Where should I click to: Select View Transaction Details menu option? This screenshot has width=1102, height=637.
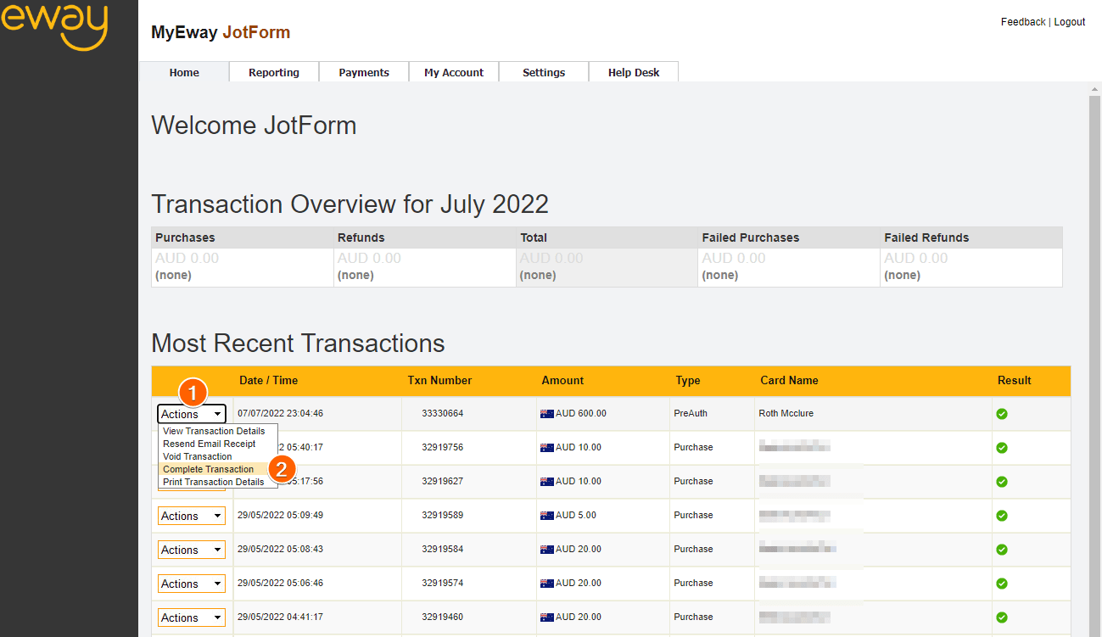coord(214,431)
